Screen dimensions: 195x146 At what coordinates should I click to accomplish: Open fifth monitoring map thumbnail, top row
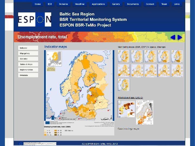tap(177, 56)
